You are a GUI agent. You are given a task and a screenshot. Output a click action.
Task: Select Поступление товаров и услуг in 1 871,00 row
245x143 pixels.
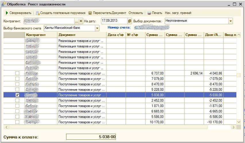click(x=82, y=106)
